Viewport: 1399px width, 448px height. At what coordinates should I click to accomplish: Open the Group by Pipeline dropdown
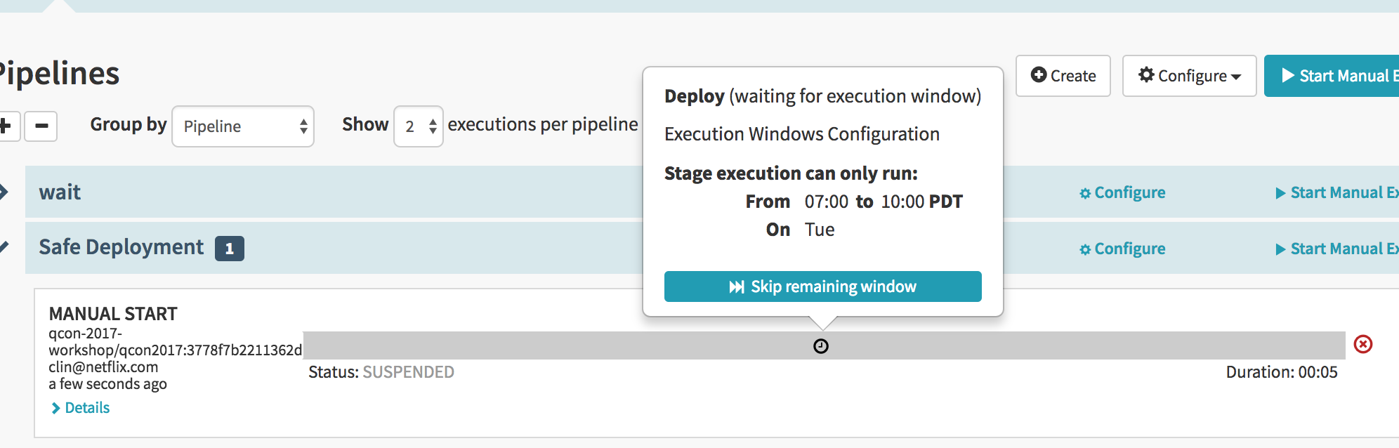click(x=243, y=126)
